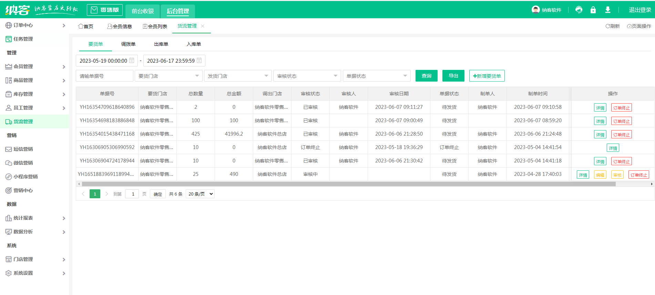Click the 查询 search button
This screenshot has height=295, width=655.
426,76
